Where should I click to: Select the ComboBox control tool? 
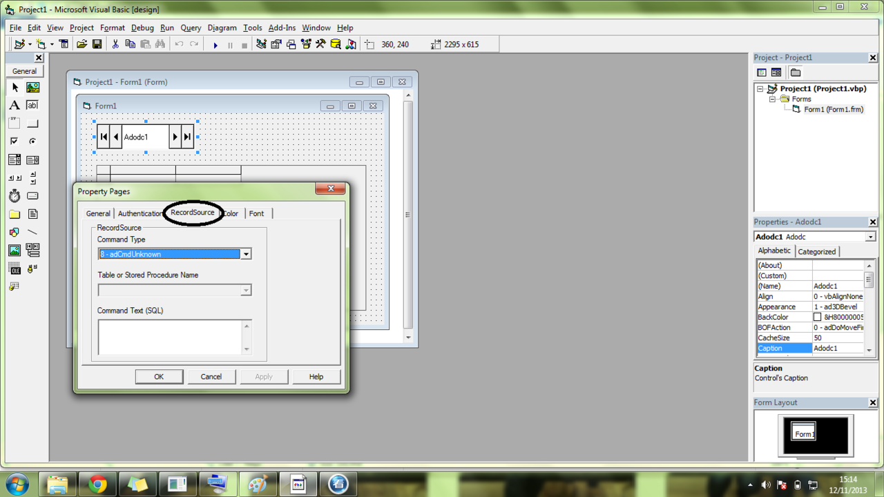pyautogui.click(x=15, y=159)
